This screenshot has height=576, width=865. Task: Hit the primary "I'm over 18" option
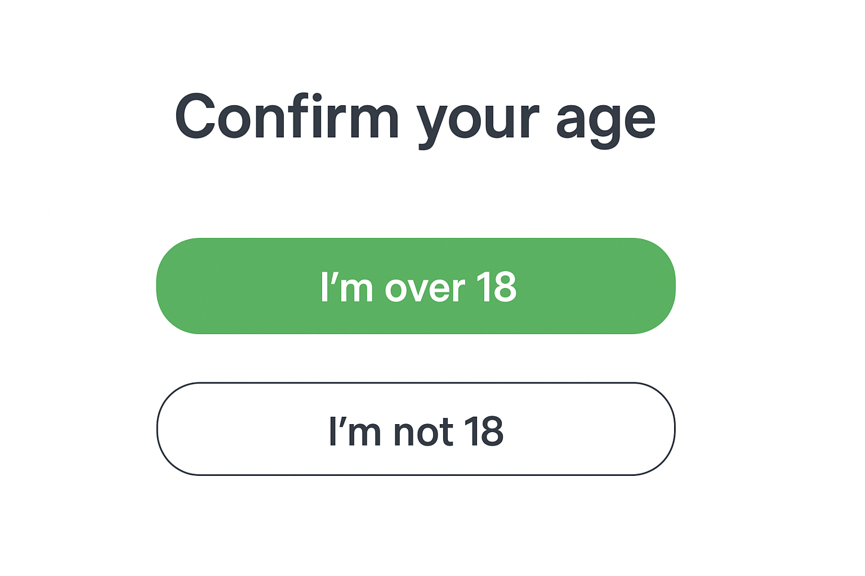tap(416, 286)
